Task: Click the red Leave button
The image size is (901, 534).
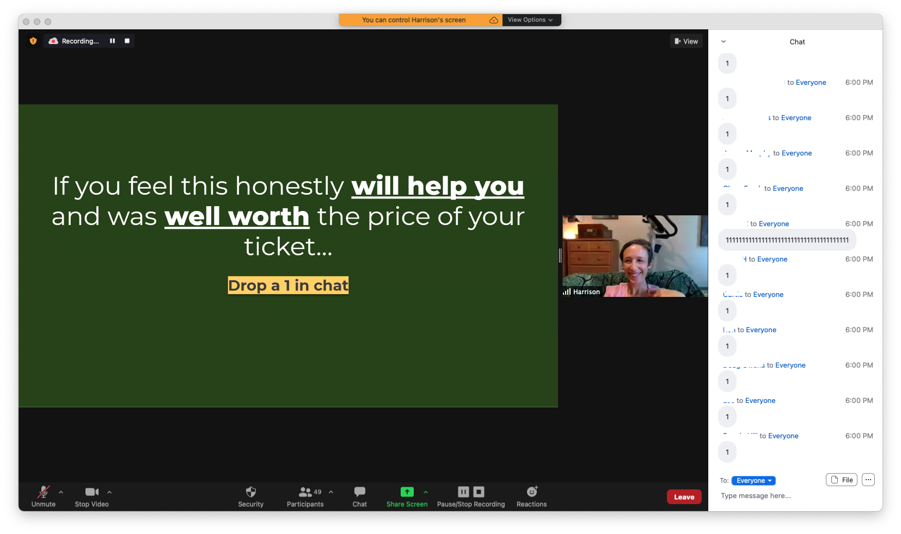Action: [x=684, y=497]
